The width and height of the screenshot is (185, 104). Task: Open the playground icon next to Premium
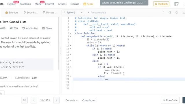(177, 4)
